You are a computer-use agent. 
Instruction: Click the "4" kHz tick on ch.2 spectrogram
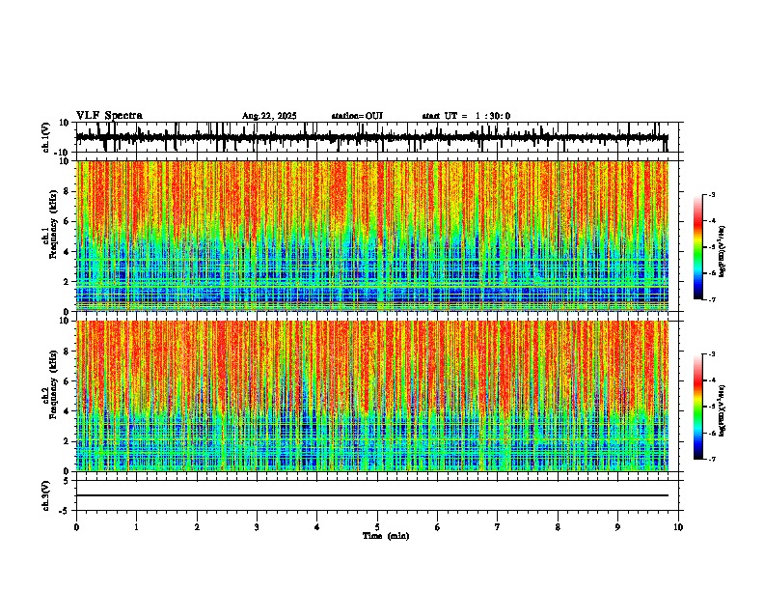point(67,411)
